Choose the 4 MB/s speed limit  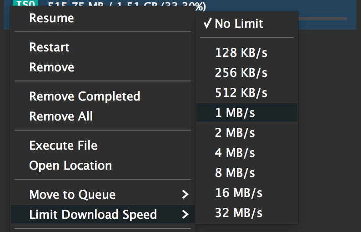coord(235,153)
